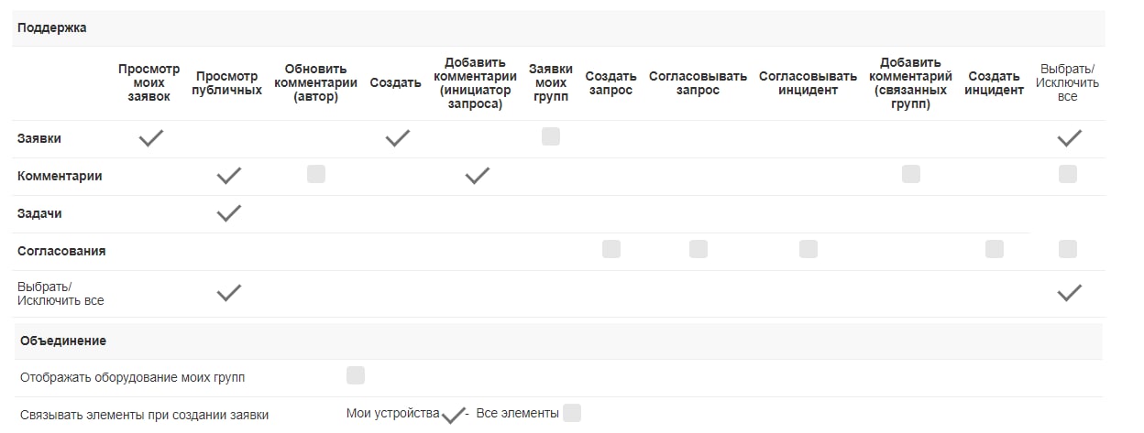
Task: Enable Согласования 'Согласовывать инцидент' checkbox
Action: (808, 249)
